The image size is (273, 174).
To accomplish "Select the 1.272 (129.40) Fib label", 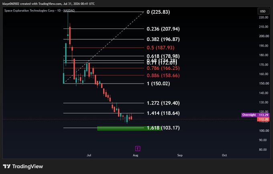I will (x=163, y=103).
